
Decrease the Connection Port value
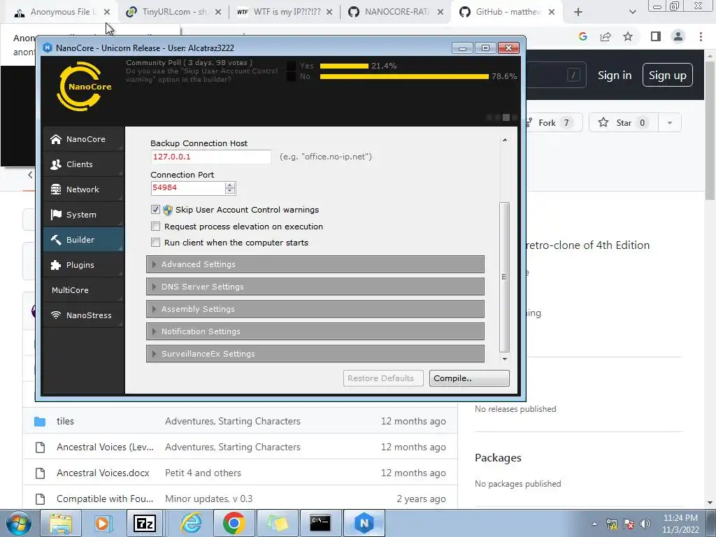[x=230, y=191]
